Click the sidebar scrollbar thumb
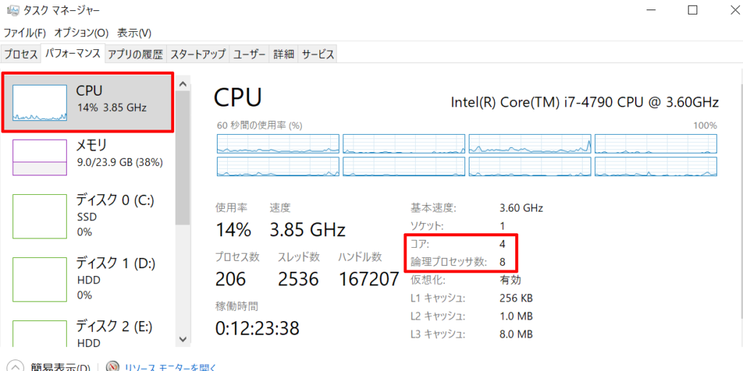The width and height of the screenshot is (743, 371). click(182, 157)
